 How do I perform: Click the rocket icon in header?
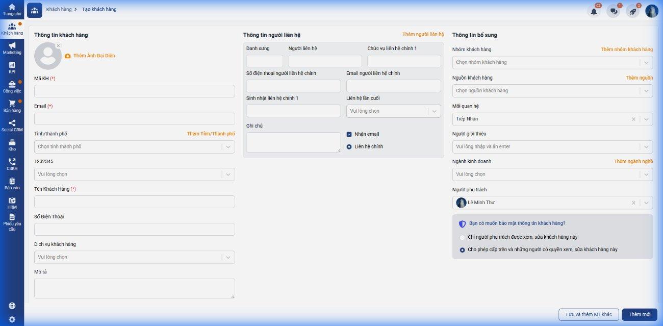(632, 11)
